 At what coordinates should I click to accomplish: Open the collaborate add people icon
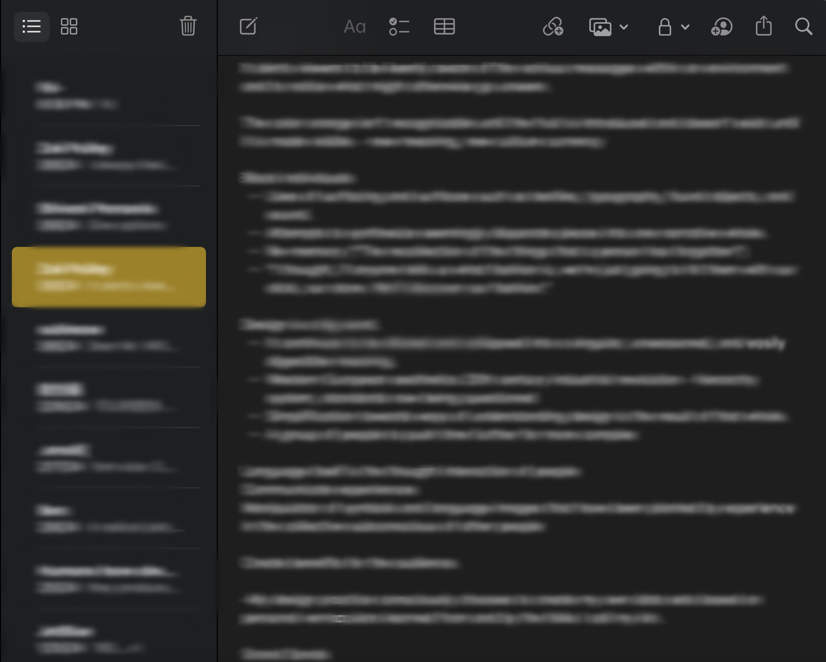[721, 26]
